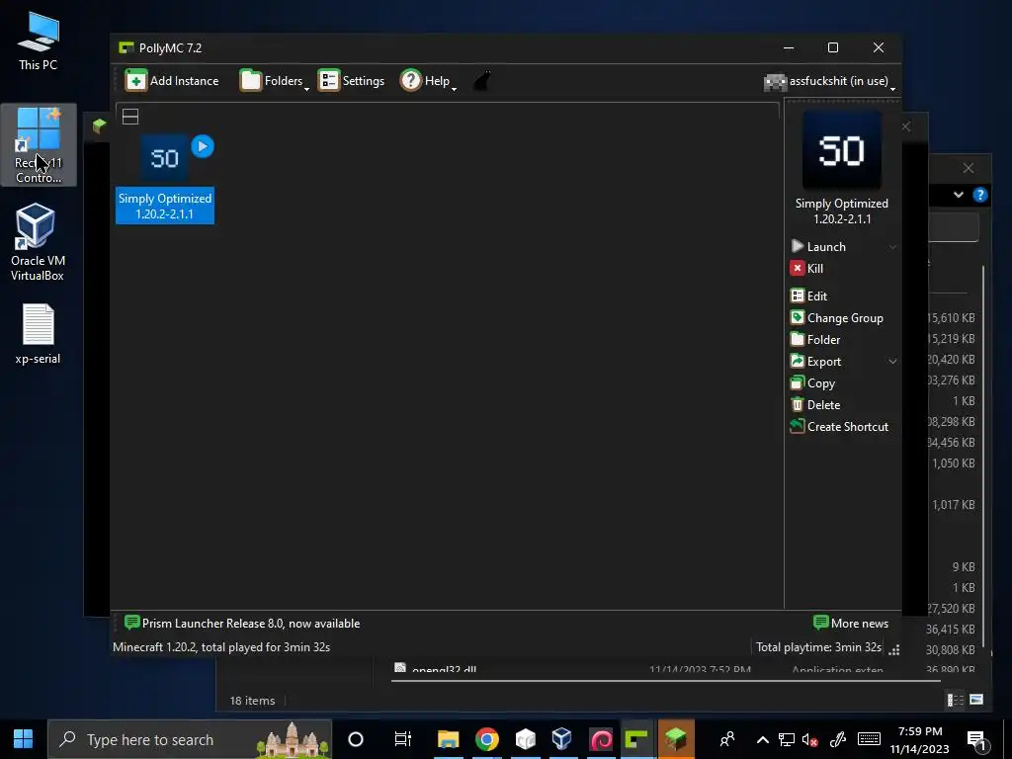Click the muted volume tray icon
Image resolution: width=1012 pixels, height=759 pixels.
pyautogui.click(x=810, y=740)
